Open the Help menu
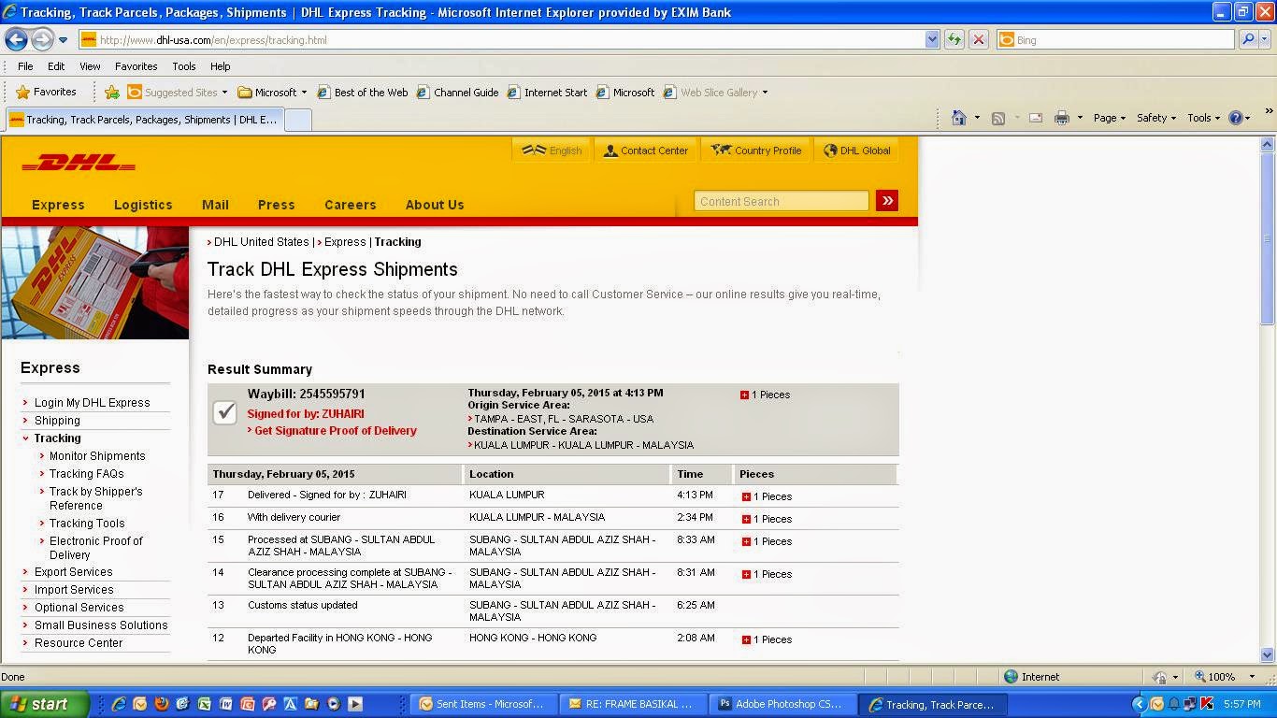This screenshot has width=1277, height=718. point(220,66)
